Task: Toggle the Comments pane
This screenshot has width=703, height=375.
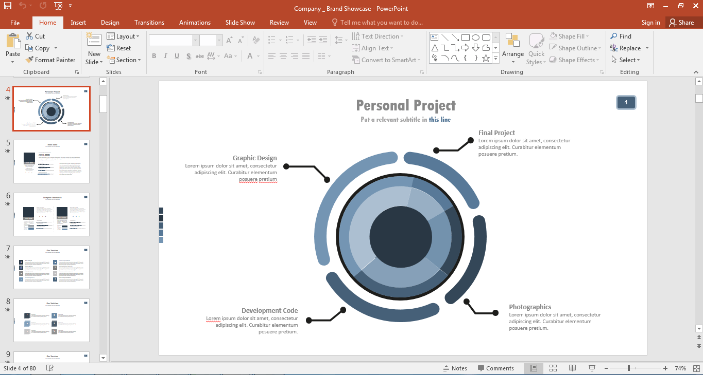Action: (495, 368)
